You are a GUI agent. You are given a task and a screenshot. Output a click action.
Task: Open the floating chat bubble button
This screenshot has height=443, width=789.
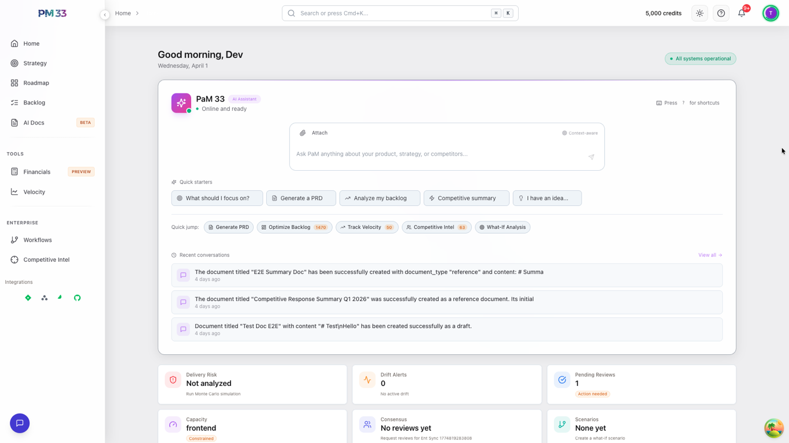click(20, 423)
